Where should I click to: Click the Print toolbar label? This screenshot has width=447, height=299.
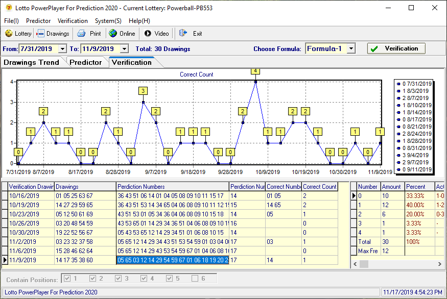(95, 34)
